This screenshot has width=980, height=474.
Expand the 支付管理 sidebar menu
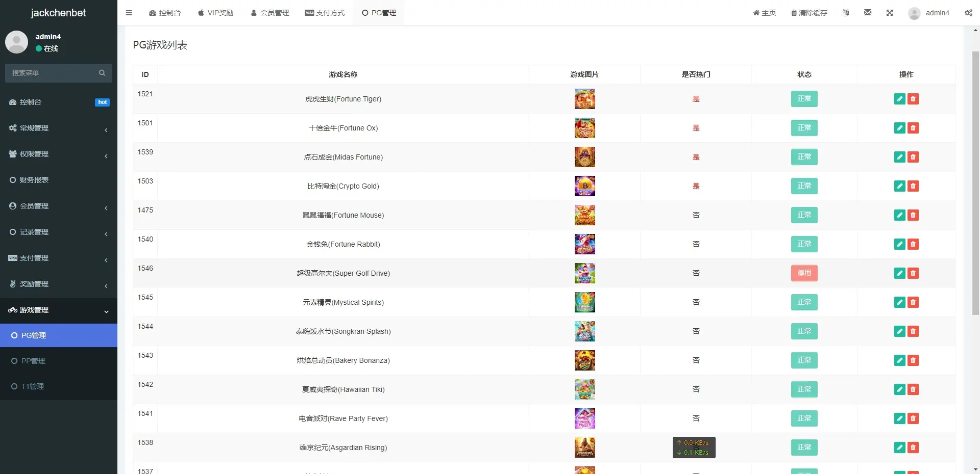click(x=58, y=258)
